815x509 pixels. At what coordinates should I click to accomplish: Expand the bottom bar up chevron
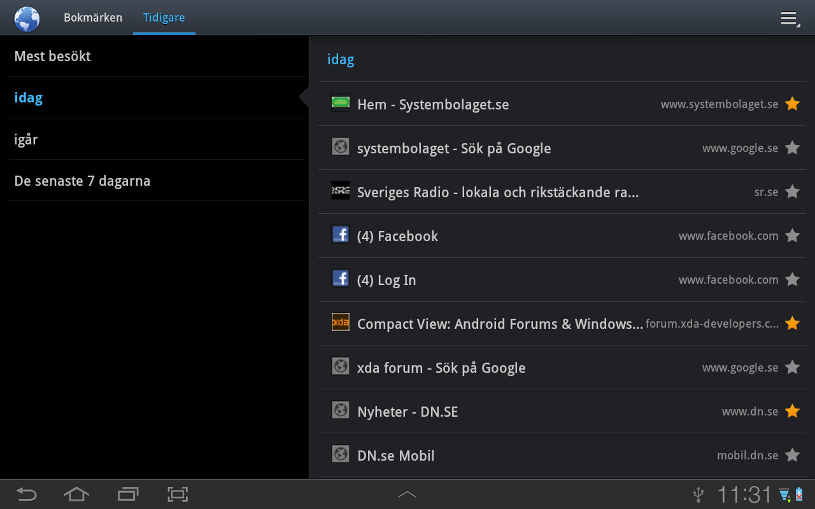pos(407,494)
